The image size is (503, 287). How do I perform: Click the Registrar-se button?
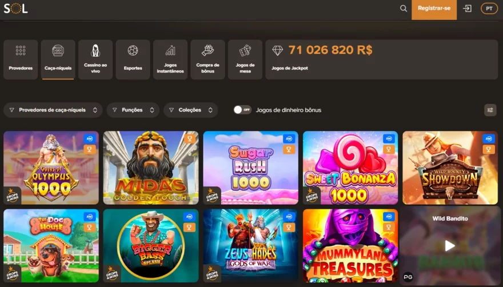[x=434, y=10]
